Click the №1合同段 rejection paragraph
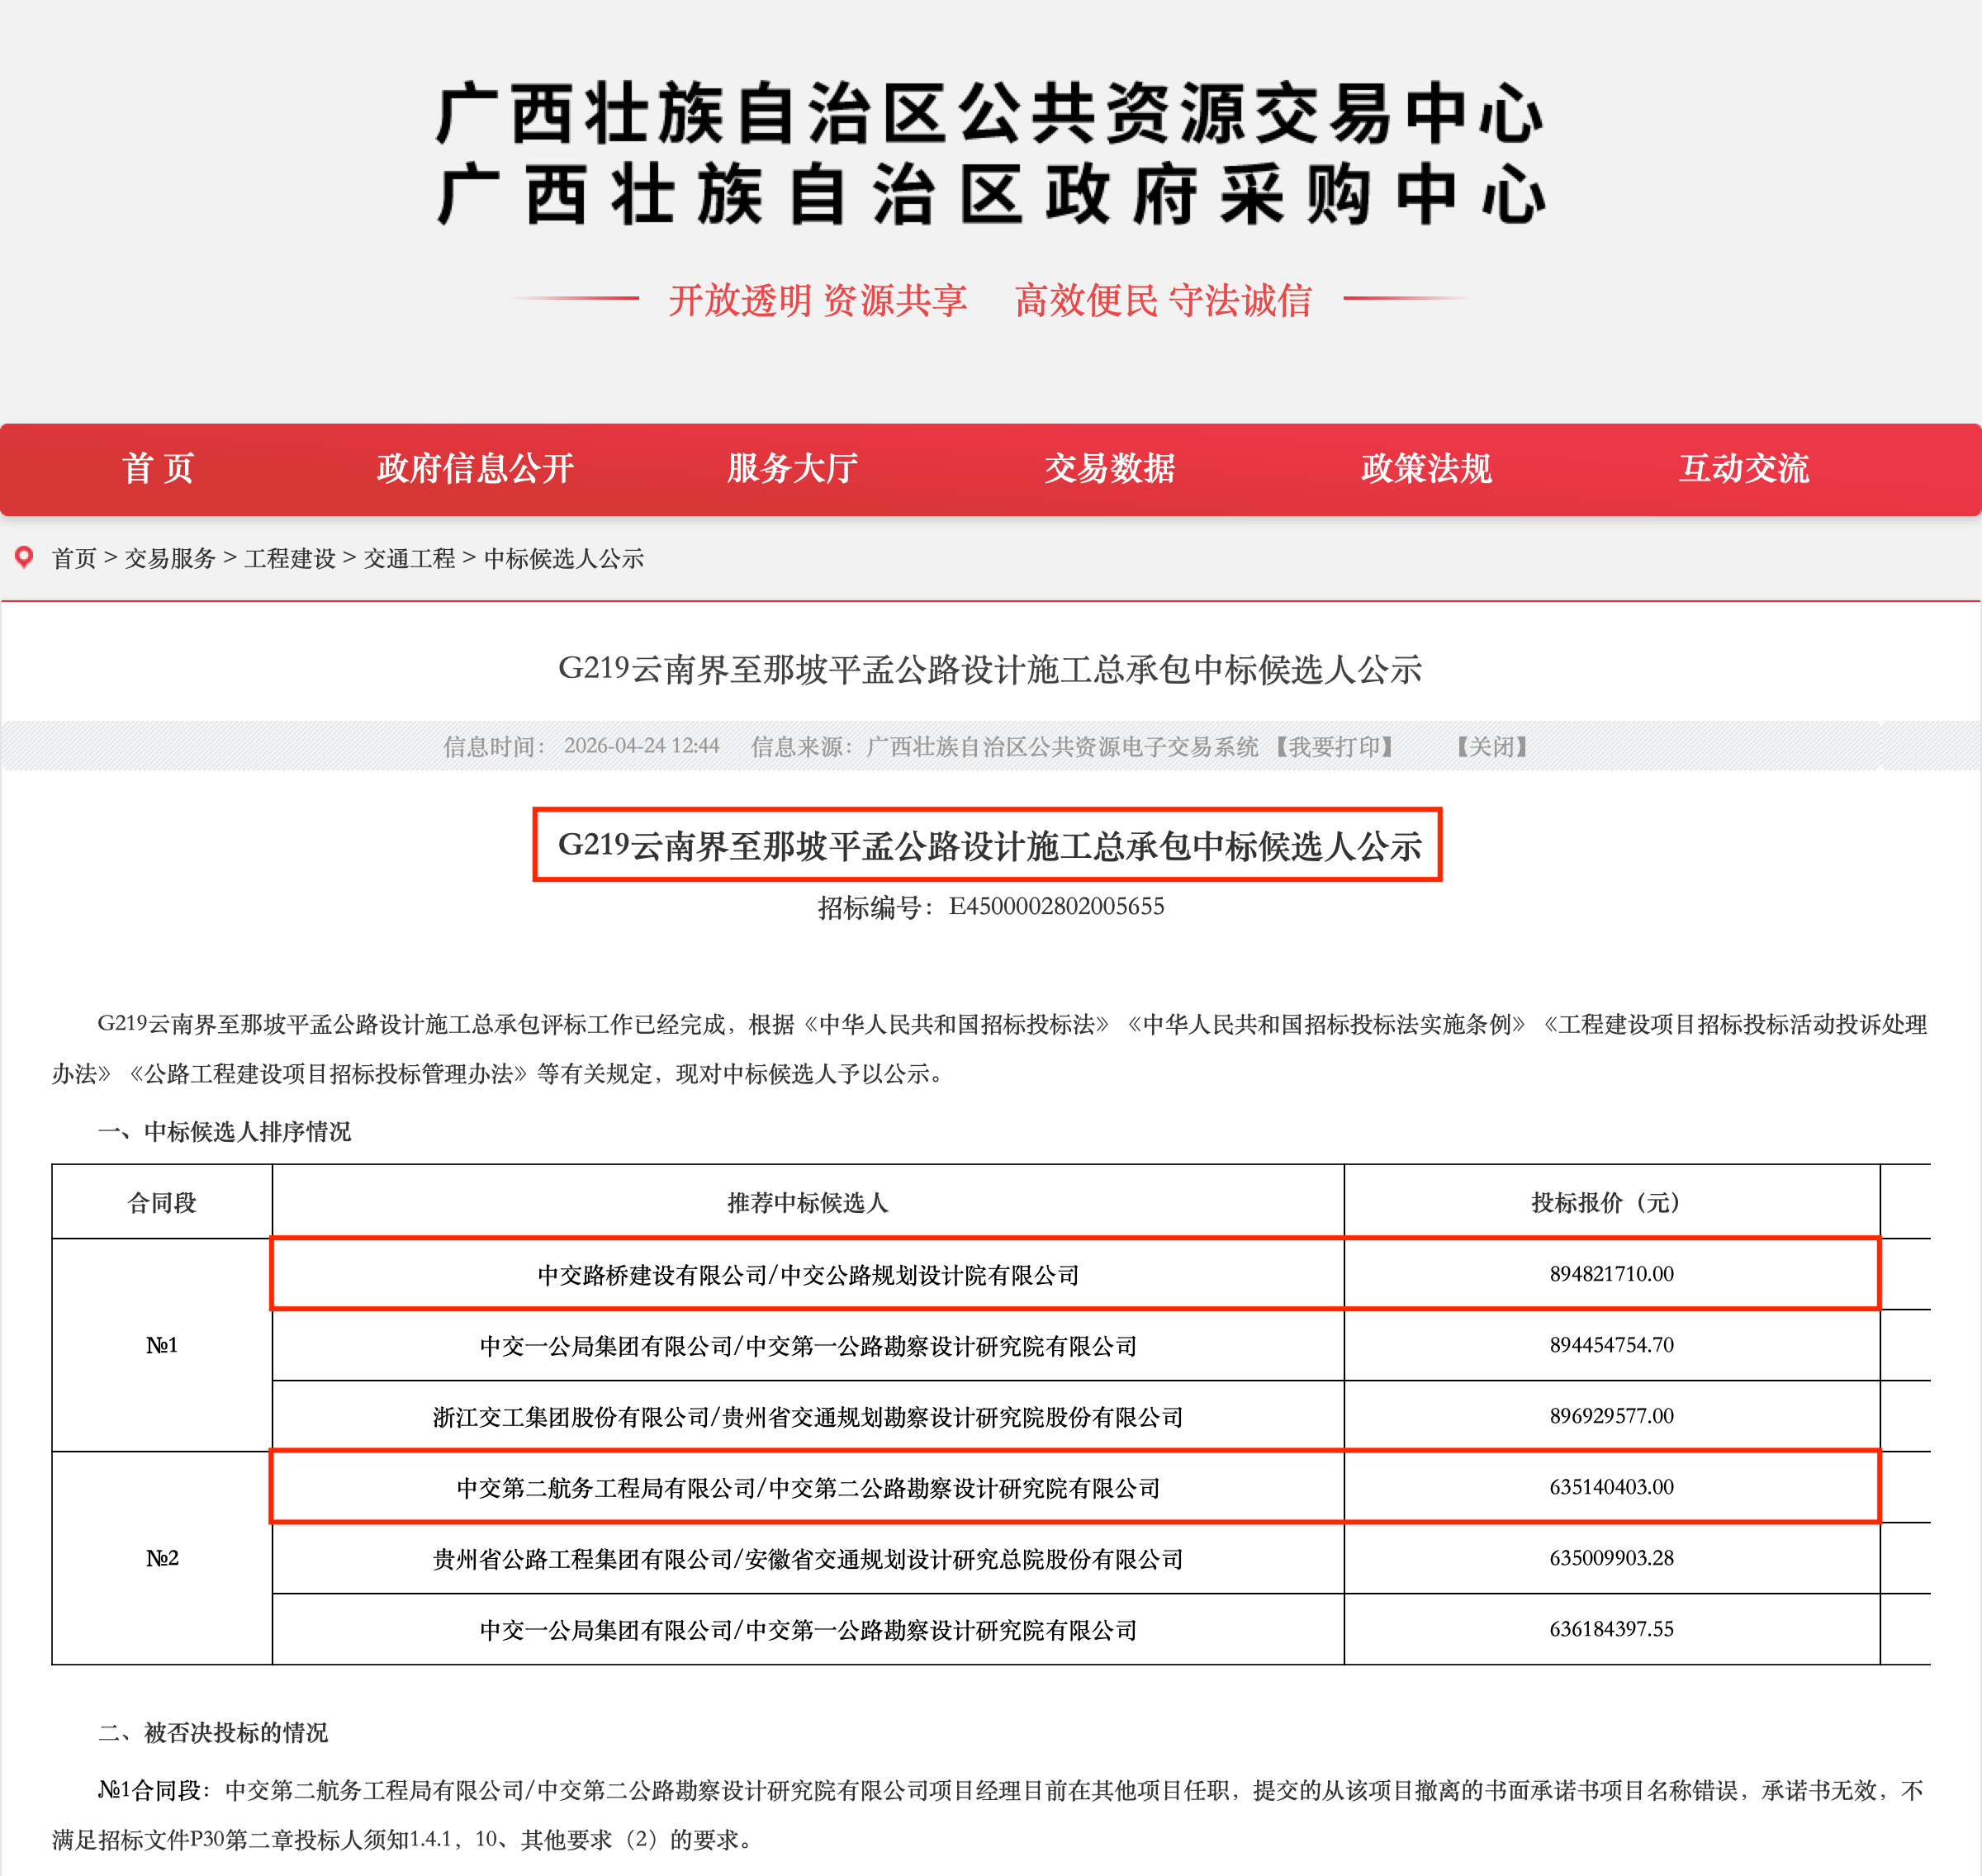This screenshot has height=1876, width=1982. (x=990, y=1814)
